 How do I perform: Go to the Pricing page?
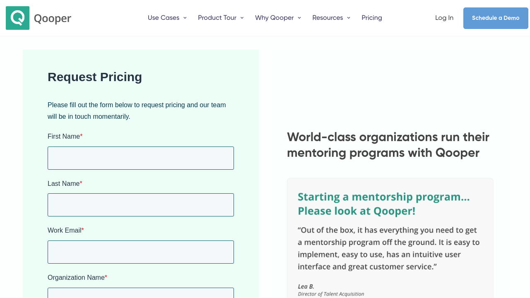[x=372, y=18]
